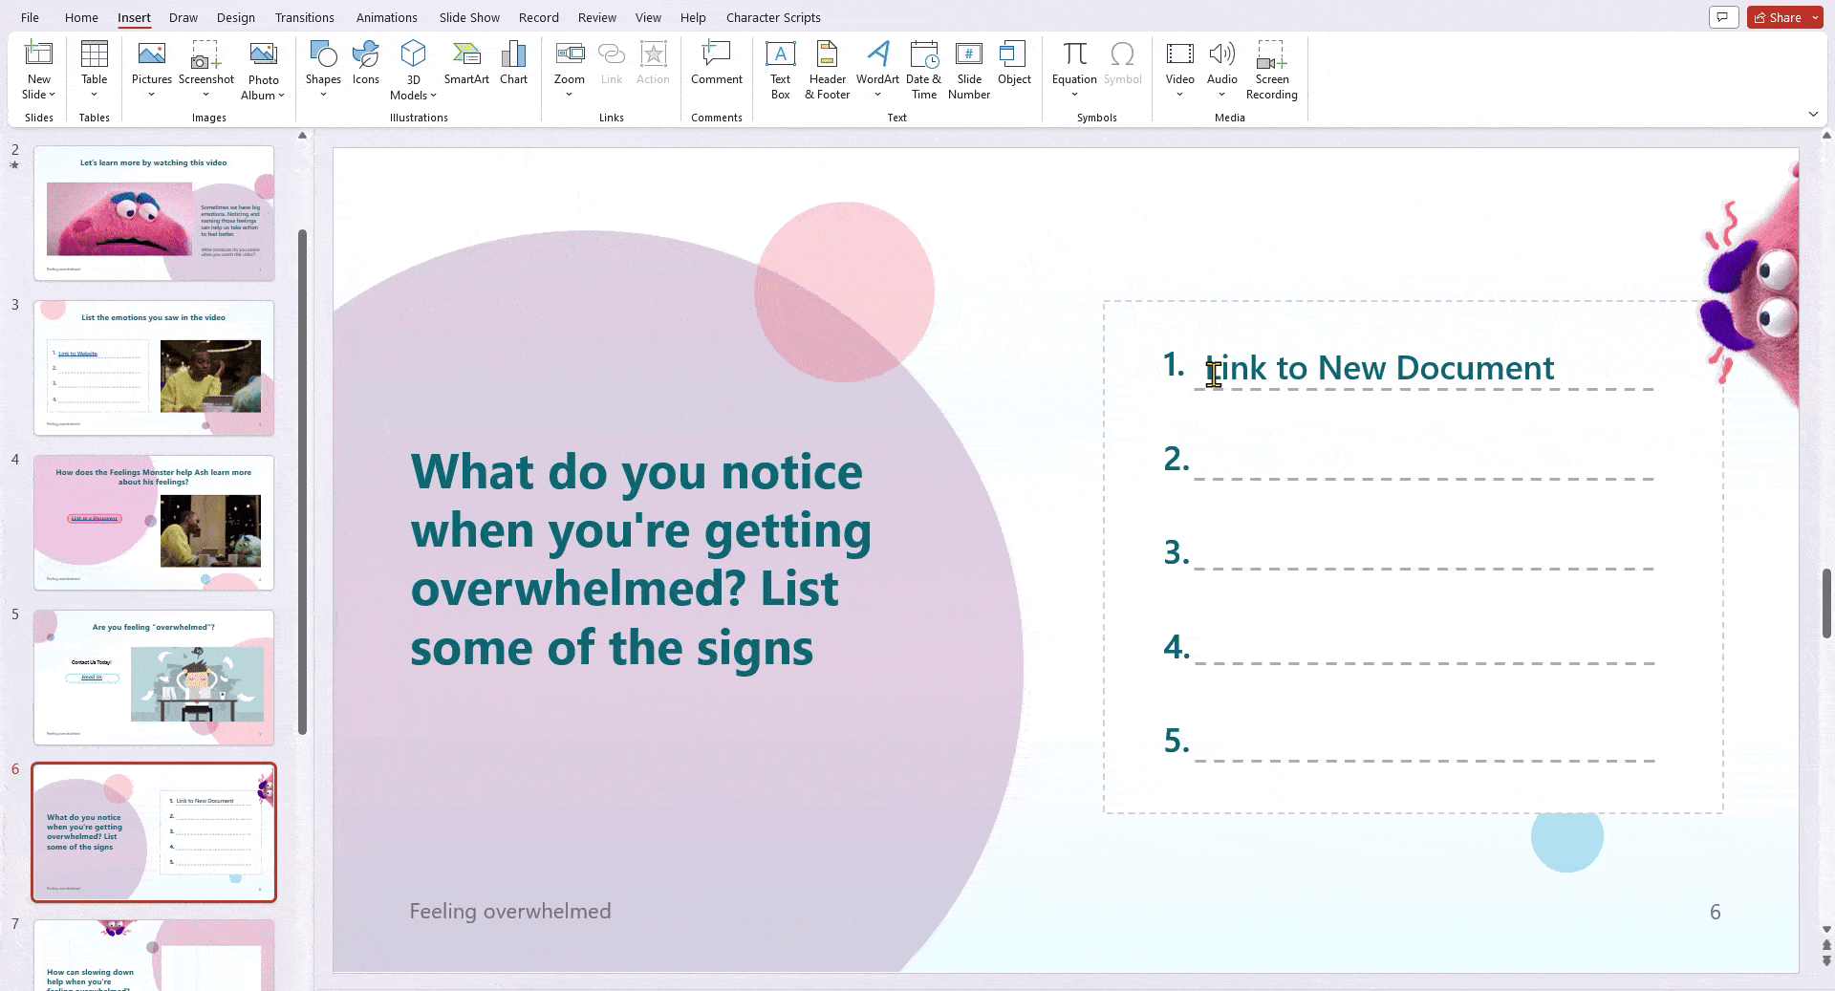Open the Header & Footer dialog

826,67
